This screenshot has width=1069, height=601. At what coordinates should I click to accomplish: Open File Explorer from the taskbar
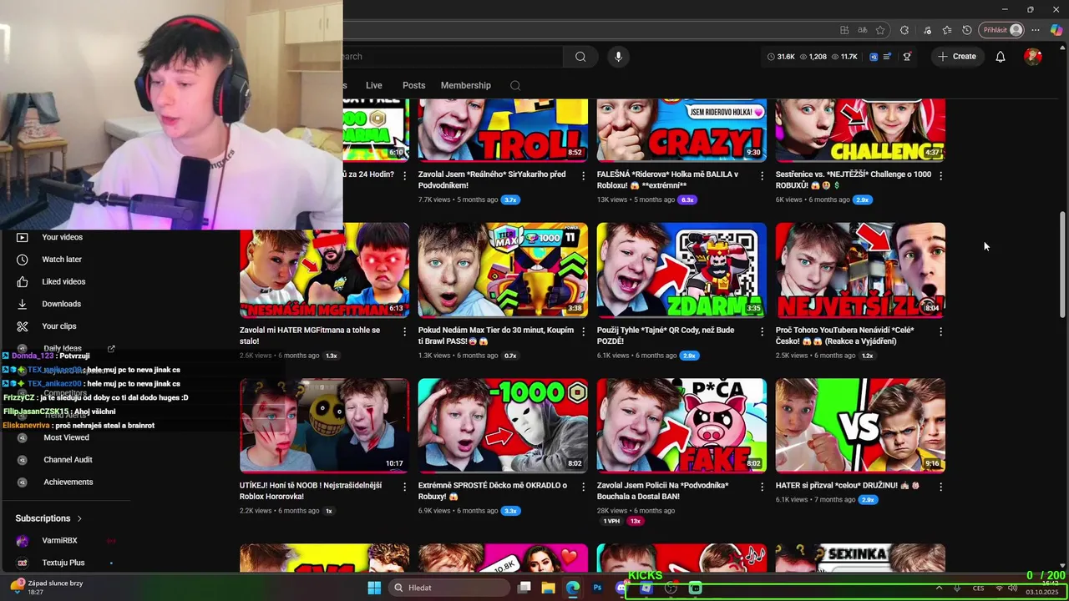(548, 588)
